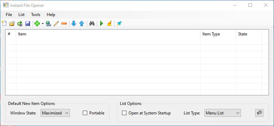Click the rocket icon in the toolbar

point(119,23)
